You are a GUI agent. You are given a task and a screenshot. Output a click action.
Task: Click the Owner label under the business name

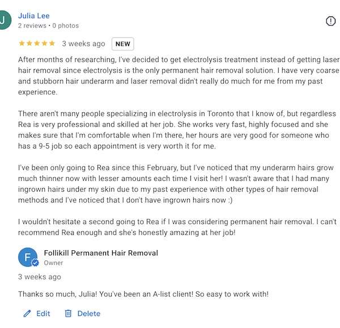pos(53,263)
